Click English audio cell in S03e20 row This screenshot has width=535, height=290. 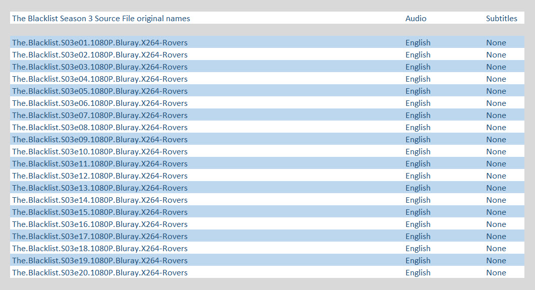418,273
